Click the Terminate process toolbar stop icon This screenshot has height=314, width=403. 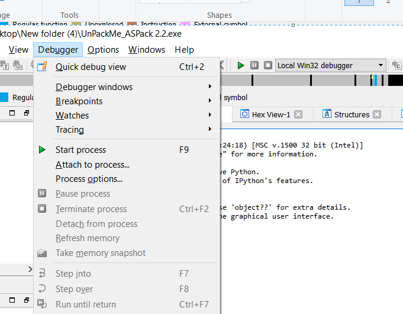[268, 66]
